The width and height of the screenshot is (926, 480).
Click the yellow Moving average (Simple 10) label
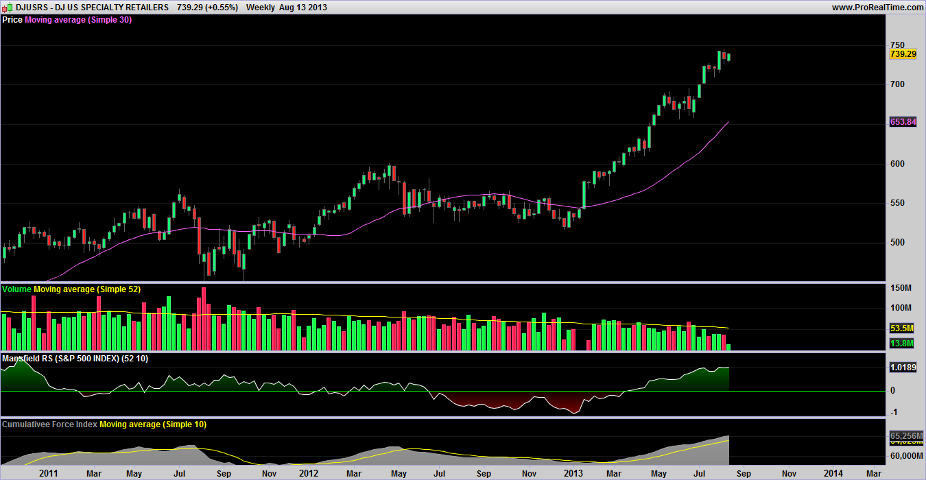tap(153, 424)
